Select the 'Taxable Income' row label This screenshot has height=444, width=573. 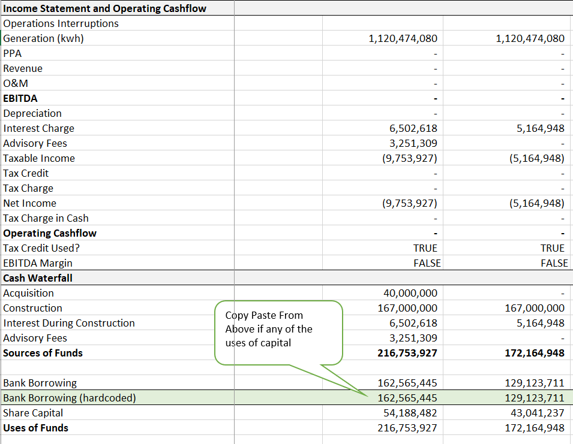[39, 158]
